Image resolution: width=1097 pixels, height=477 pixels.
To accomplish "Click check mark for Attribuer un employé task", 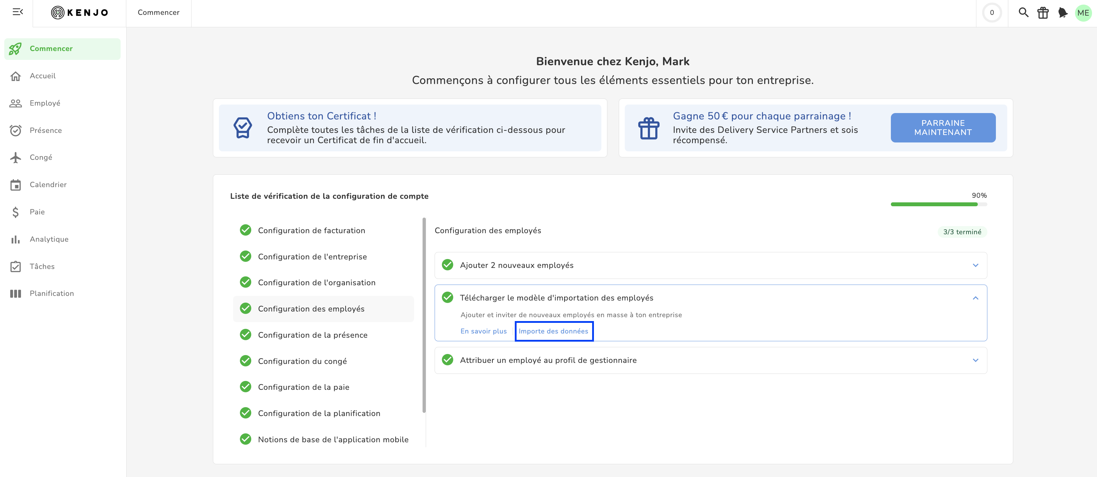I will pyautogui.click(x=447, y=360).
